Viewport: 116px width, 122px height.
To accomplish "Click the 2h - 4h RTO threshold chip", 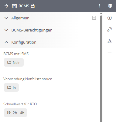I will tap(15, 113).
